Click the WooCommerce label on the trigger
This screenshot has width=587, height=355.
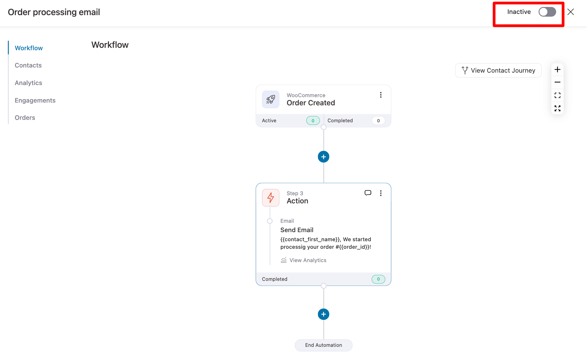(306, 95)
